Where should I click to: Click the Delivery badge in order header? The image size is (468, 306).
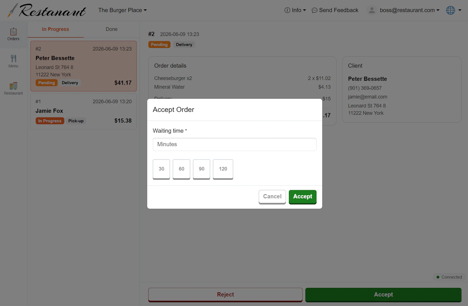pyautogui.click(x=184, y=45)
